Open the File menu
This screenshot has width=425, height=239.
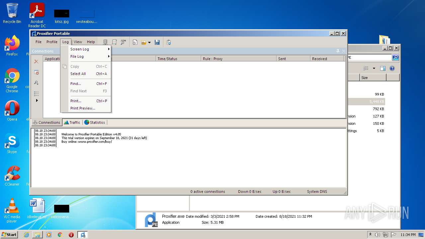39,42
